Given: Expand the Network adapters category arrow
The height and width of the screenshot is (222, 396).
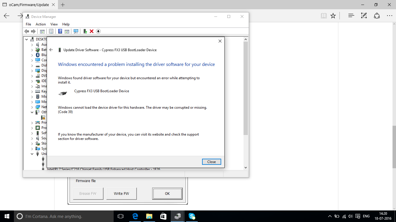Looking at the screenshot, I should pos(32,107).
